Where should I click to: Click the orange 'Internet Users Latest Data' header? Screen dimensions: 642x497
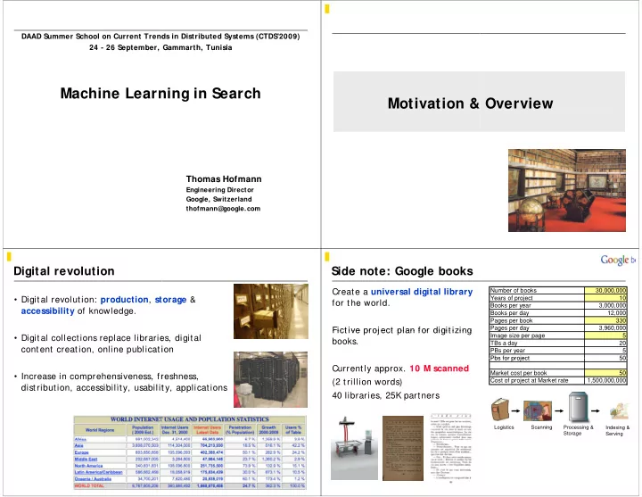click(x=207, y=430)
